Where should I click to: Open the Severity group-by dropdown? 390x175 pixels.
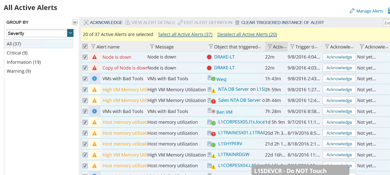[70, 33]
